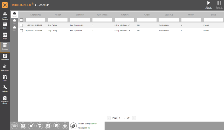Check the New Experiment 2 row checkbox

[21, 25]
